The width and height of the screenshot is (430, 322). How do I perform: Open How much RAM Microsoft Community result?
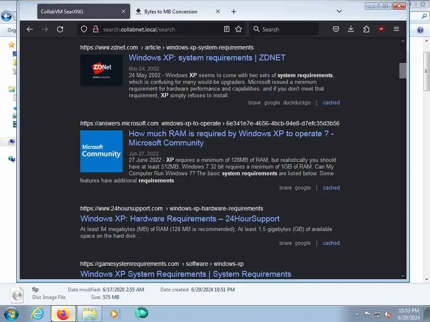[231, 138]
